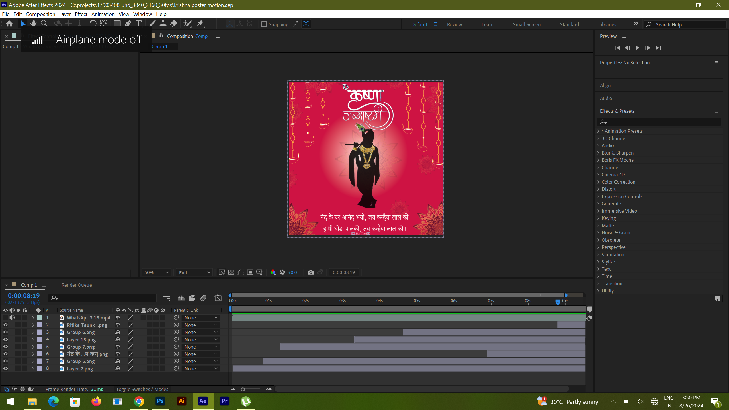This screenshot has height=410, width=729.
Task: Open Illustrator from the taskbar
Action: [x=182, y=401]
